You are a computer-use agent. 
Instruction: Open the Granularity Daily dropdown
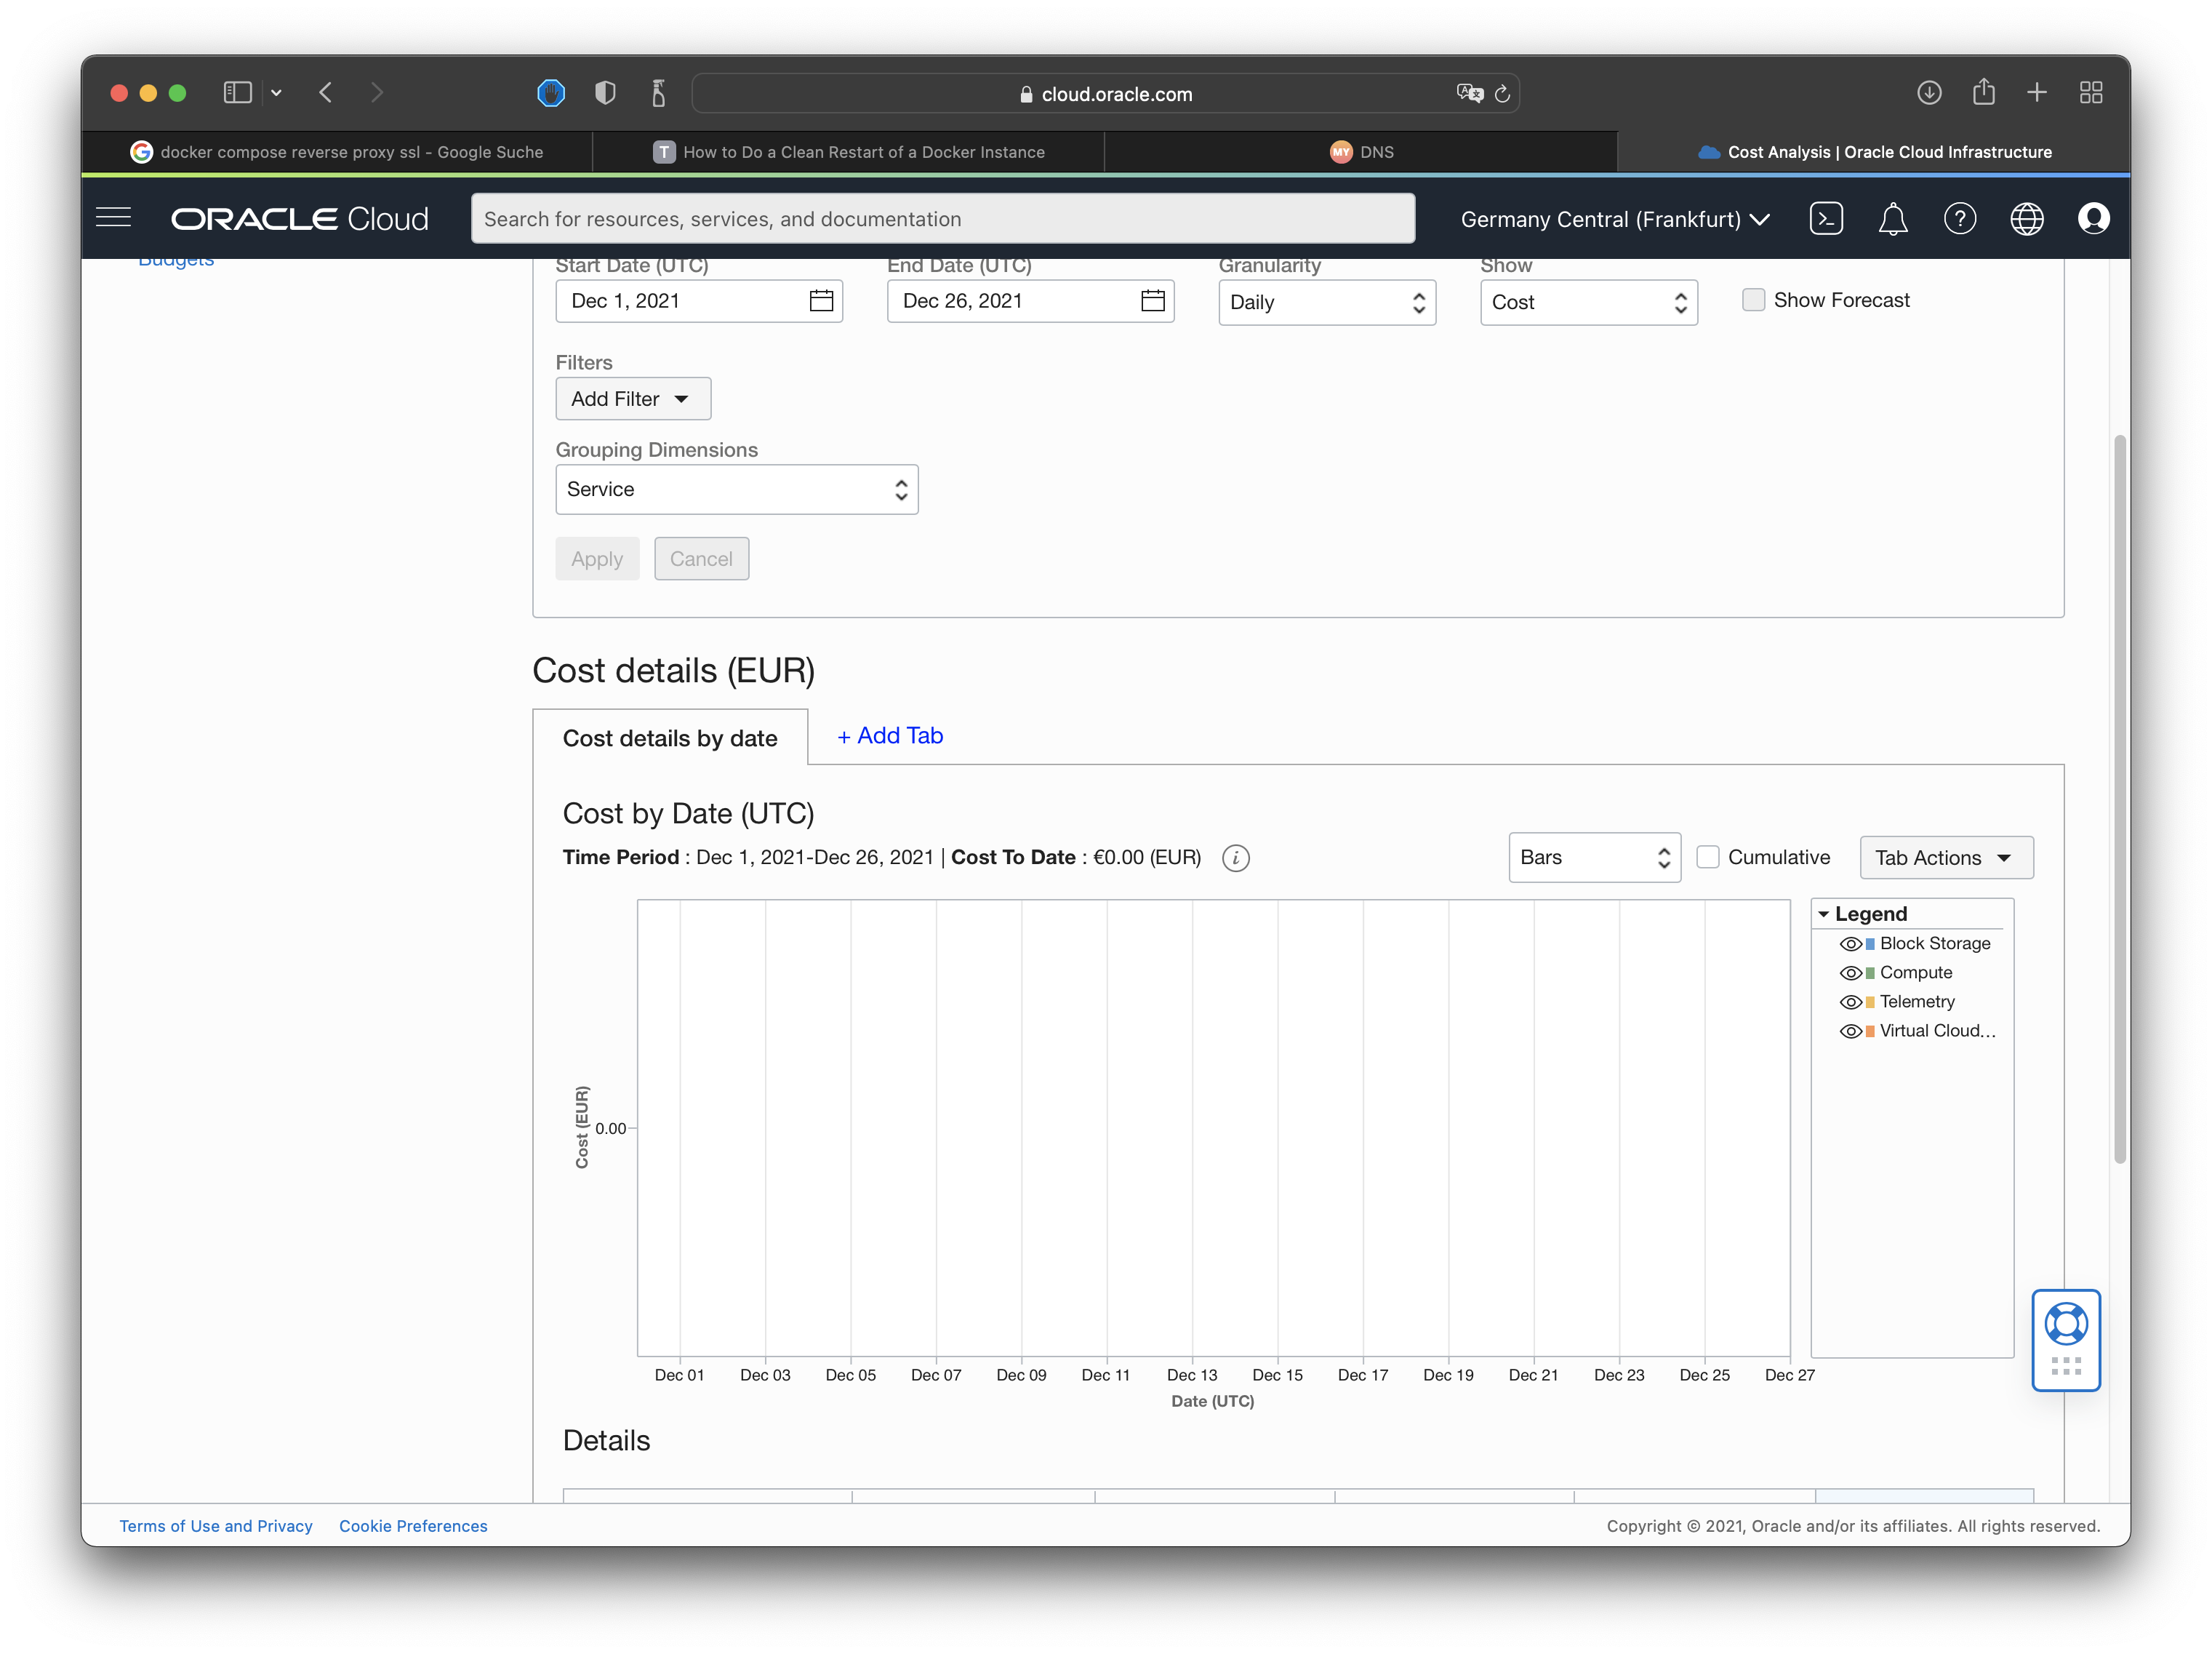(x=1327, y=302)
